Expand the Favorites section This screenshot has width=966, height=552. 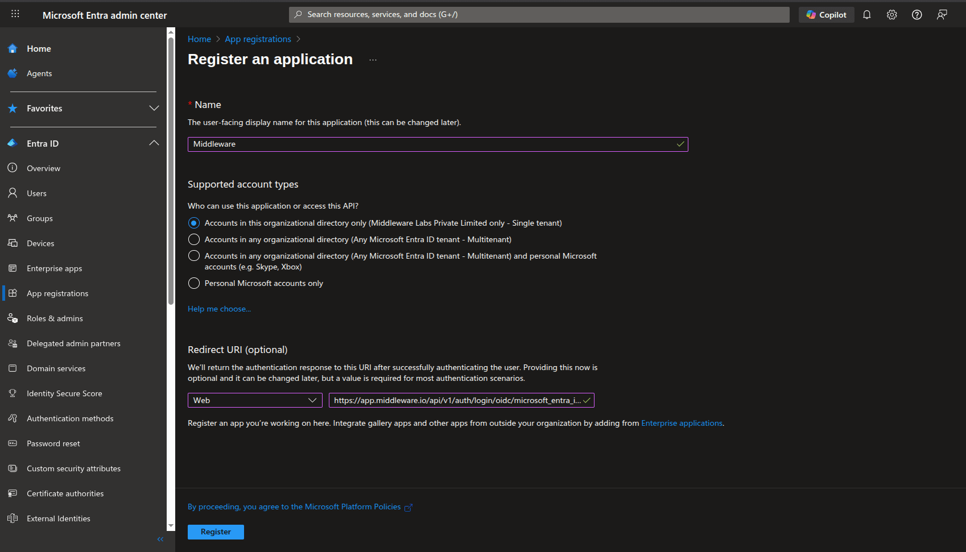click(154, 108)
